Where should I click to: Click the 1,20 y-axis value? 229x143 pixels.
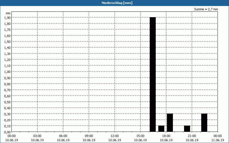tap(7, 60)
